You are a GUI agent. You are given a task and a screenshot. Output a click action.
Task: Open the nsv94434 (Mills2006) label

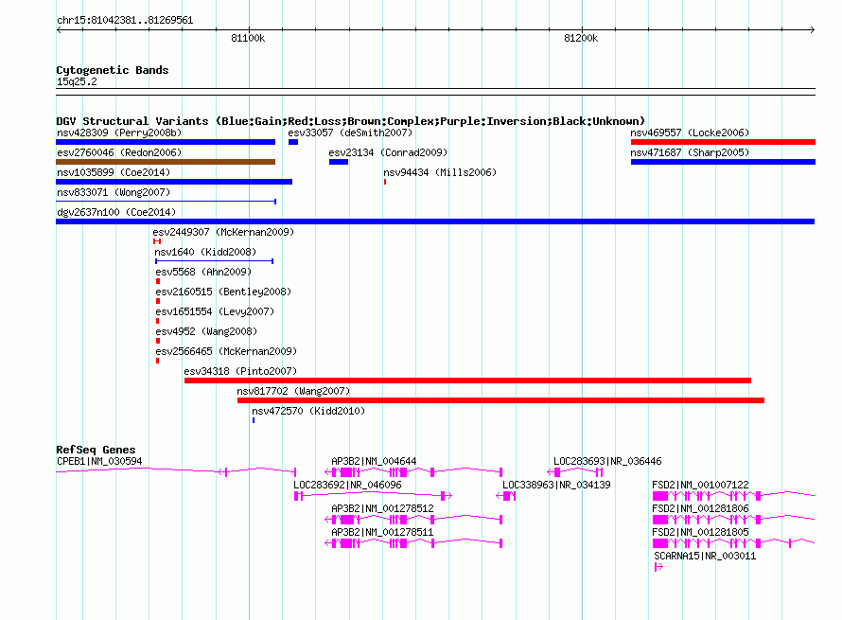440,172
